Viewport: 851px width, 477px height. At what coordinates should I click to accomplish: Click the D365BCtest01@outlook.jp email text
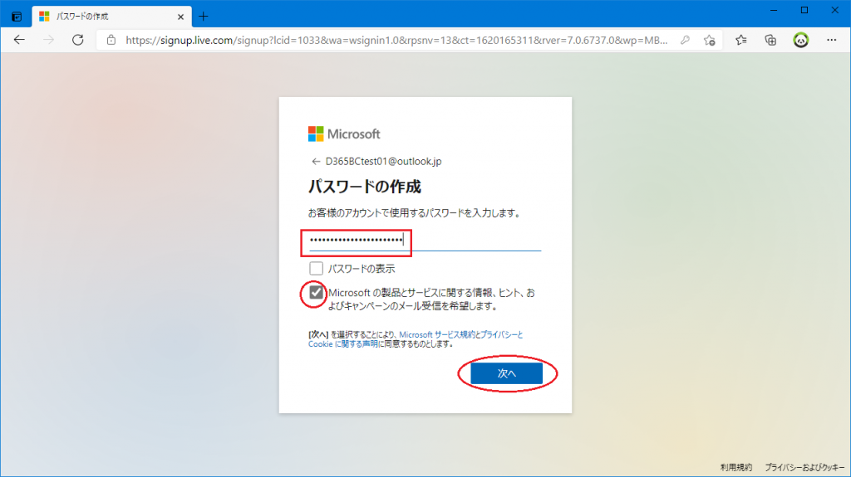pos(383,162)
